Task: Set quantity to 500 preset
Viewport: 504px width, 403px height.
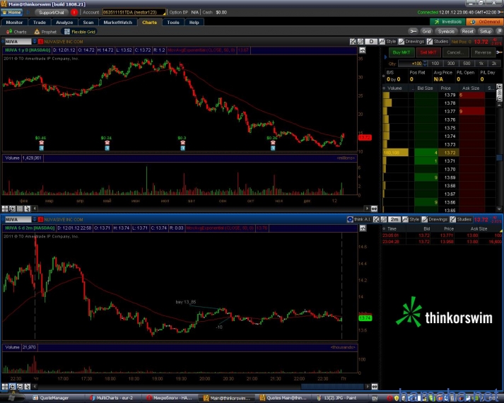Action: (x=467, y=64)
